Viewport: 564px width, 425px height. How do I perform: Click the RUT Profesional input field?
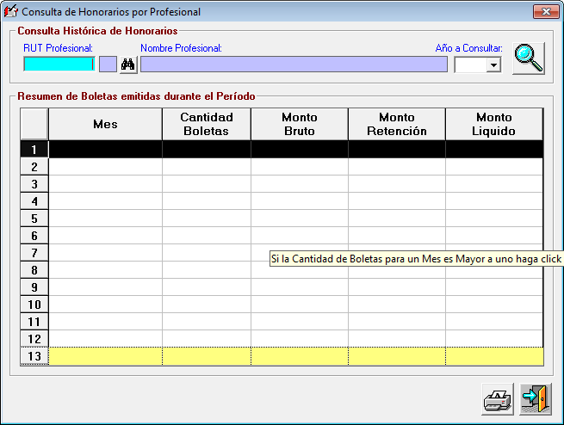(x=59, y=65)
